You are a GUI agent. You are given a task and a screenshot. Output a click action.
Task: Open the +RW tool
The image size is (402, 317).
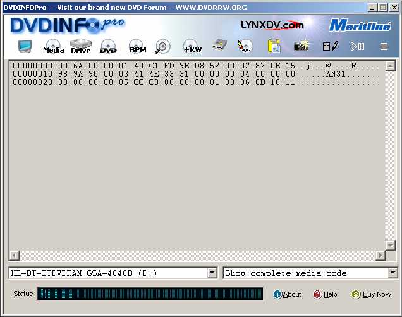[x=193, y=46]
